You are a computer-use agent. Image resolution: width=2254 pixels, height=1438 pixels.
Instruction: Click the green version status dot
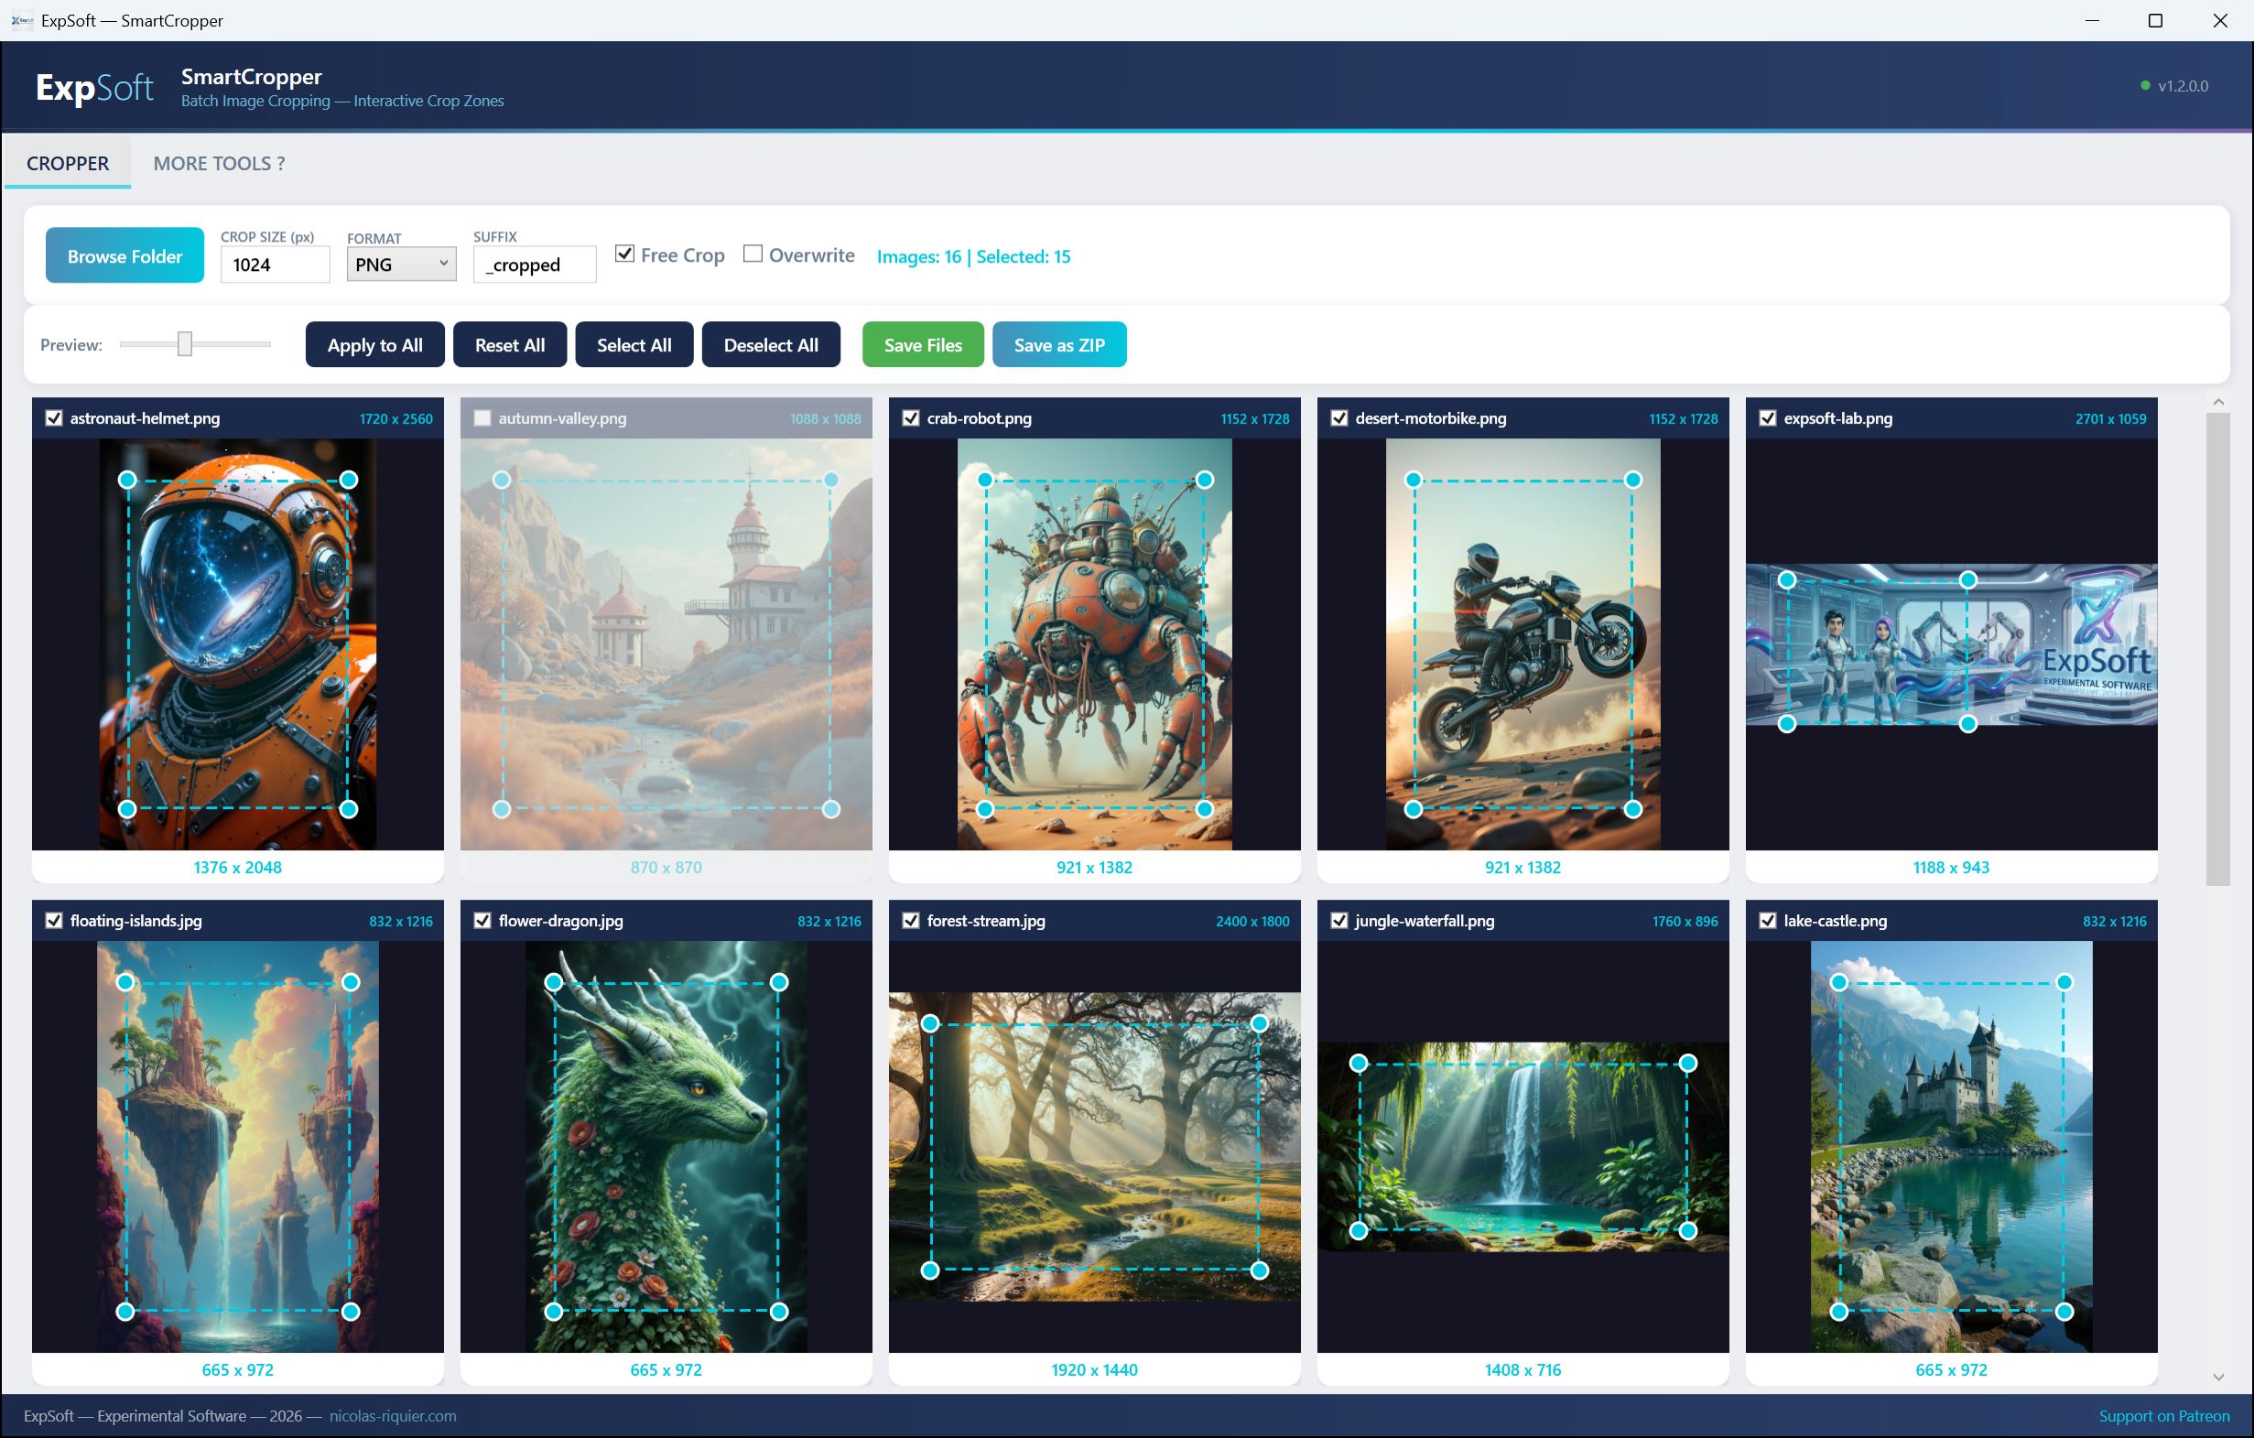tap(2144, 85)
